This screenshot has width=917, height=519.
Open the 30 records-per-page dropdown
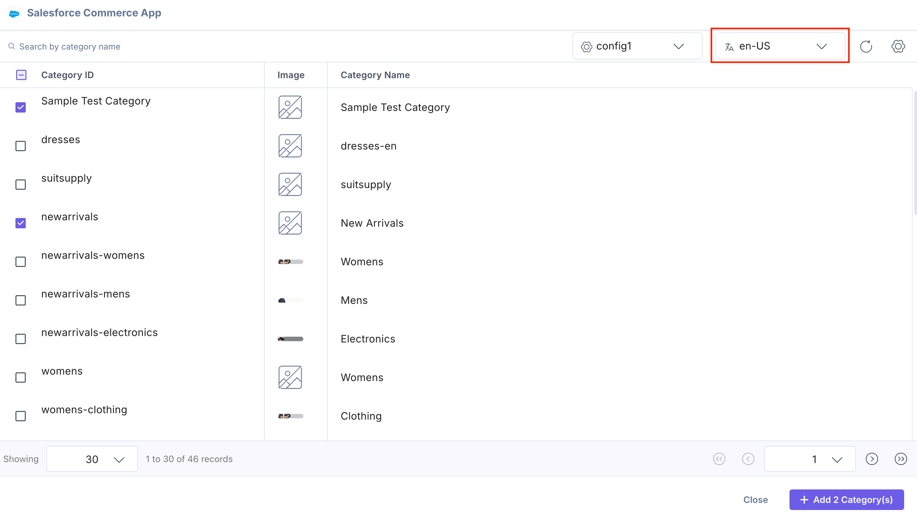click(x=92, y=459)
